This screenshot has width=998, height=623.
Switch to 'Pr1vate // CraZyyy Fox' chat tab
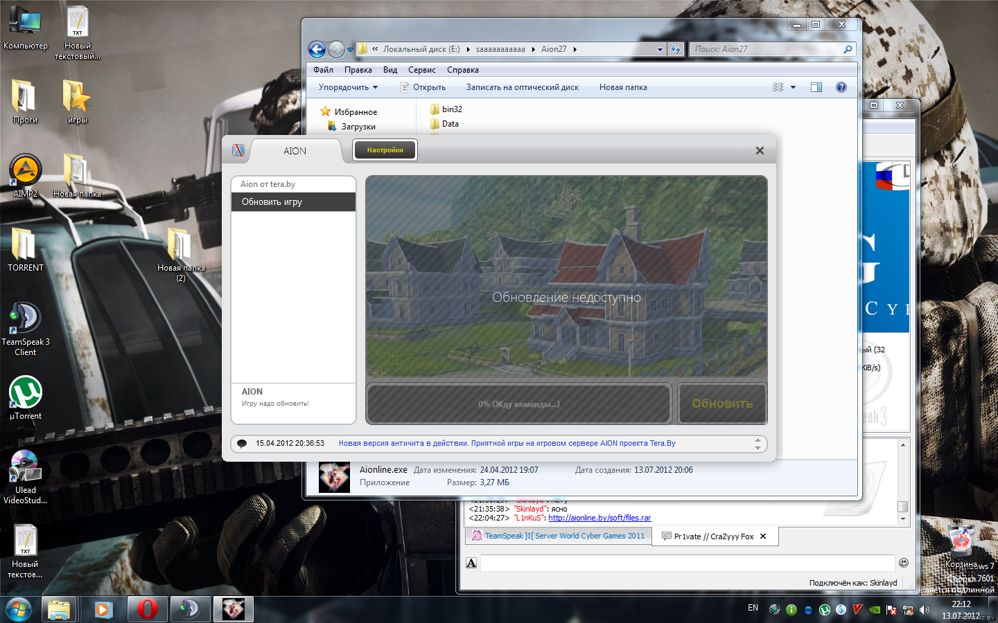(714, 536)
